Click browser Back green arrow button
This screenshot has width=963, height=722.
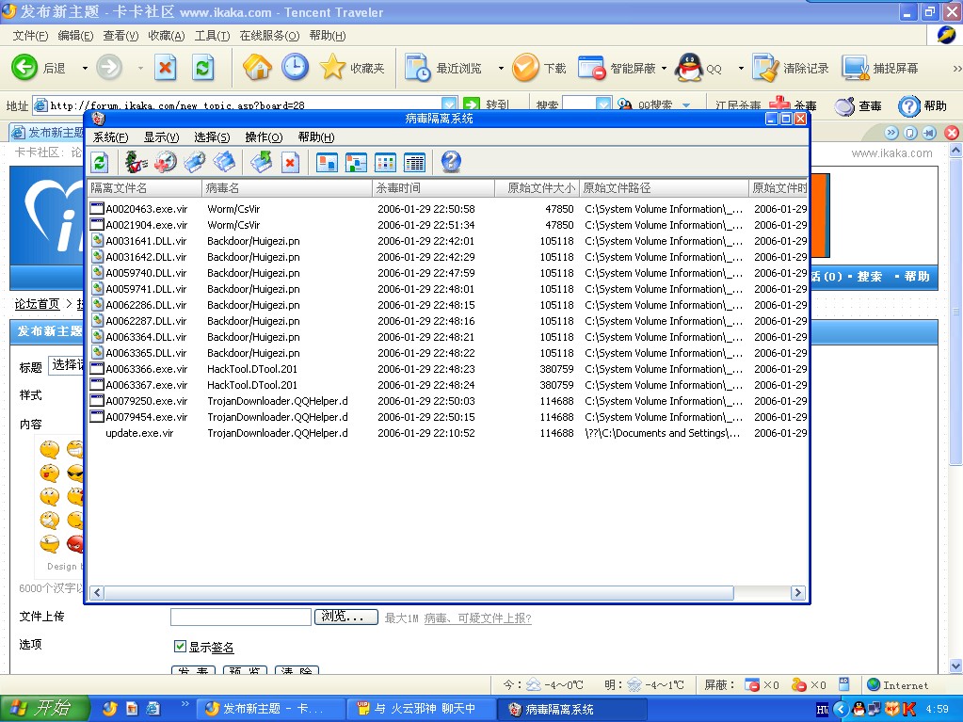pos(25,68)
